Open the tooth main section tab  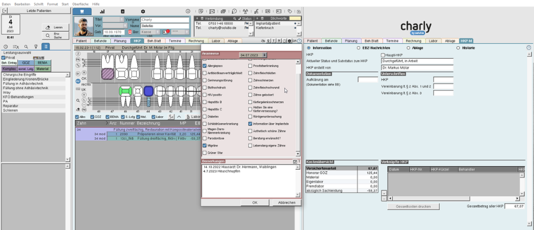point(82,11)
